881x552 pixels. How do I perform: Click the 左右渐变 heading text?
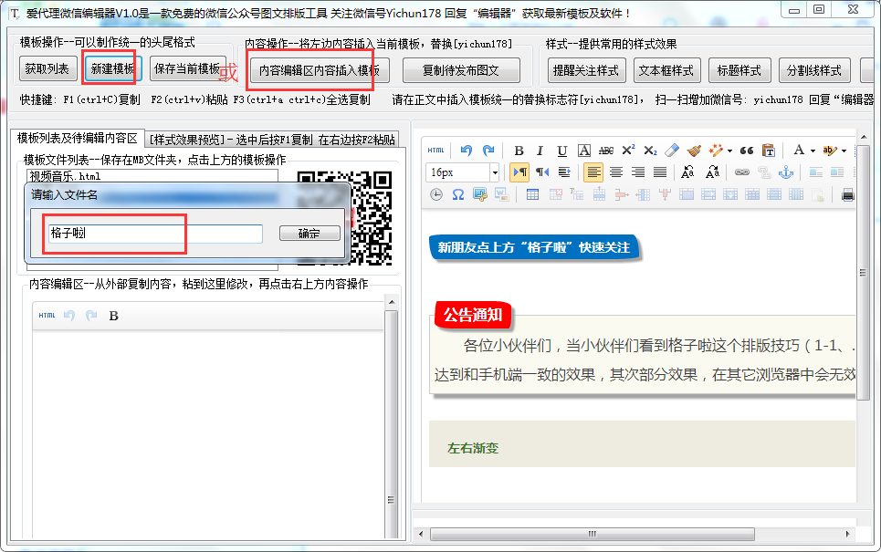[x=473, y=448]
